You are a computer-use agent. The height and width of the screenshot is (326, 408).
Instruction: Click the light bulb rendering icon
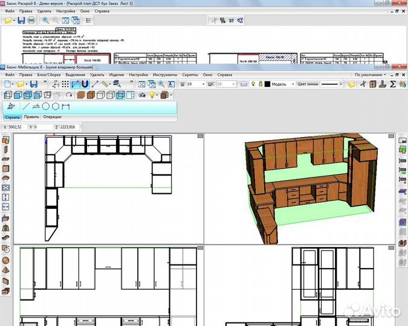[x=152, y=95]
